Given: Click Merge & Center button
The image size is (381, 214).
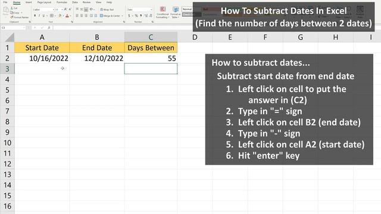Looking at the screenshot, I should (x=110, y=16).
